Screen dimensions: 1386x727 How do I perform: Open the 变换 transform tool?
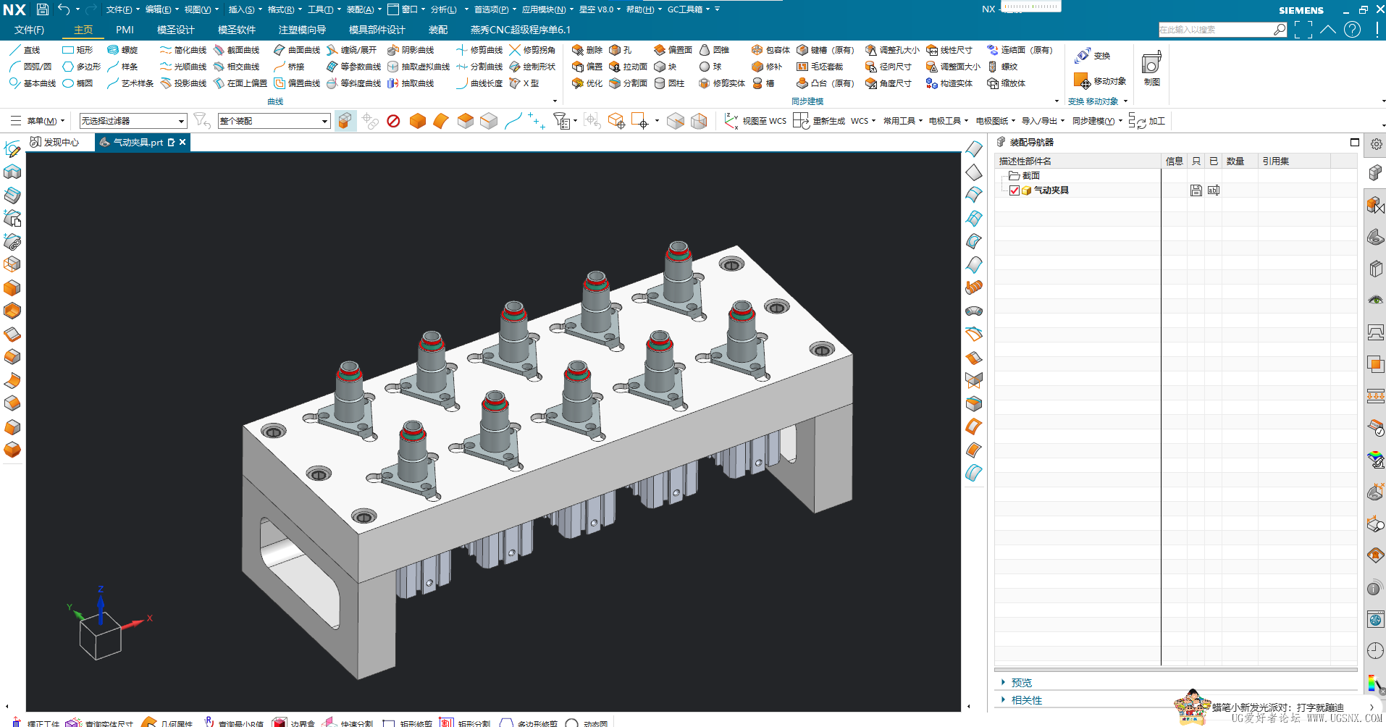(1093, 56)
